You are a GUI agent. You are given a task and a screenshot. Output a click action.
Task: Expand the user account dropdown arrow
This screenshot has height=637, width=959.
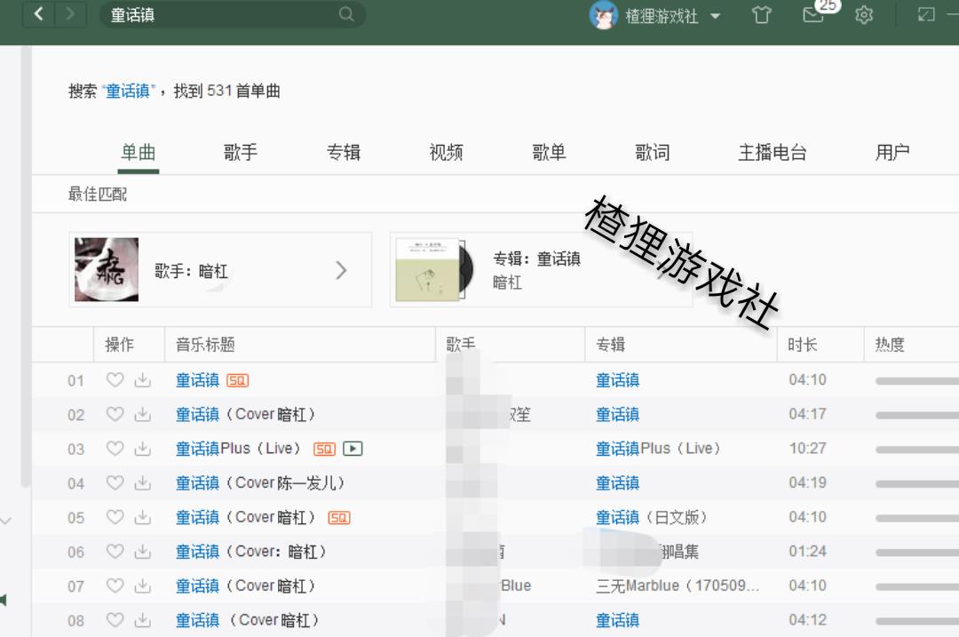[716, 16]
